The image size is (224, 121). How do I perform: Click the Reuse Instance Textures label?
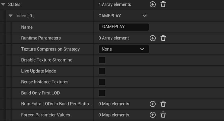coord(45,82)
